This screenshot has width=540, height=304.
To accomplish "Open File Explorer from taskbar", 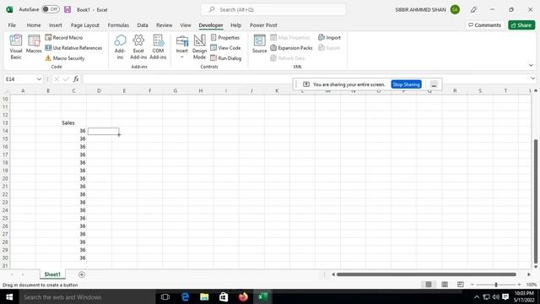I will tap(204, 296).
